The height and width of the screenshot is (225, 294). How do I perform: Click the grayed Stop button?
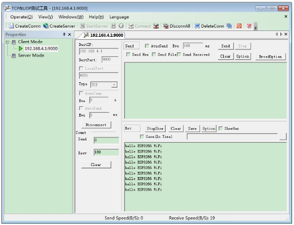[243, 46]
